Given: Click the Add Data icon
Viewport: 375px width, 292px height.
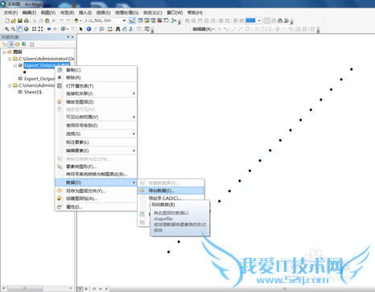Looking at the screenshot, I should [76, 20].
